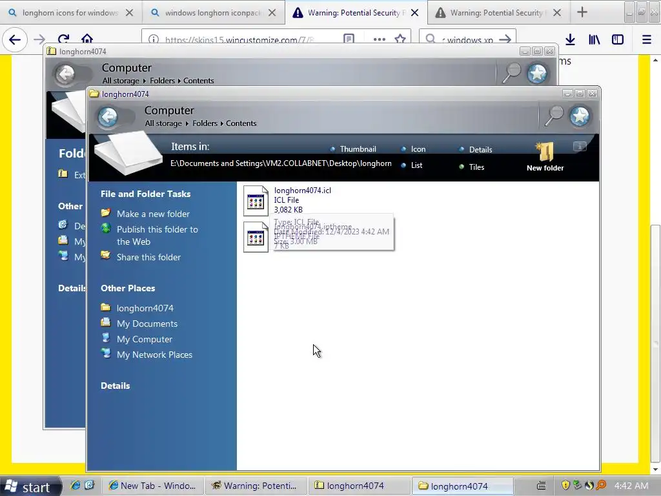Select the longhorn4074.icl file icon
Image resolution: width=661 pixels, height=496 pixels.
[x=256, y=201]
